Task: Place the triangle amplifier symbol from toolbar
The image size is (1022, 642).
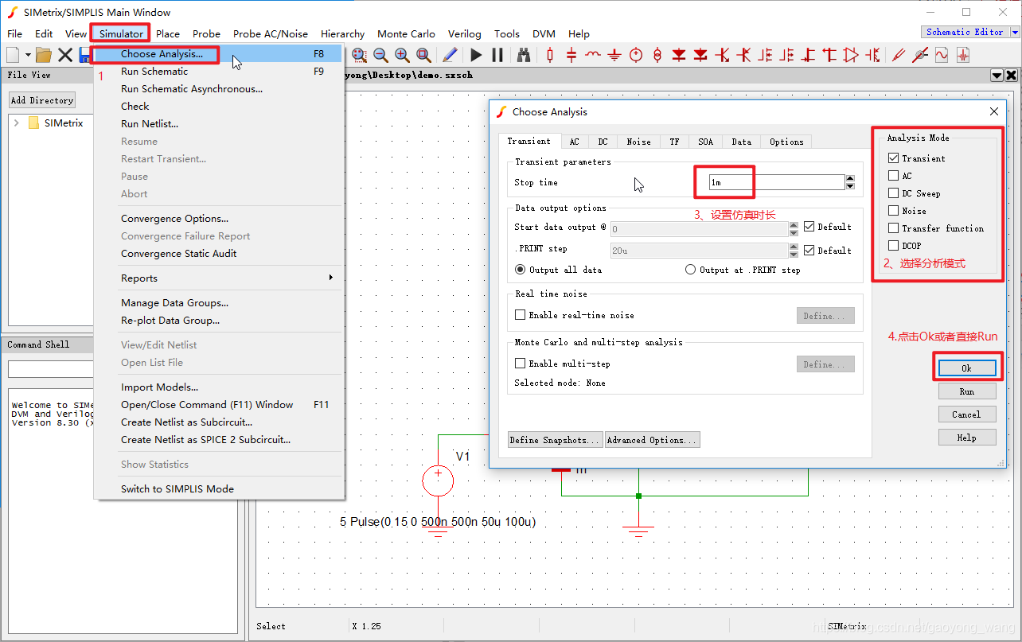Action: pyautogui.click(x=851, y=55)
